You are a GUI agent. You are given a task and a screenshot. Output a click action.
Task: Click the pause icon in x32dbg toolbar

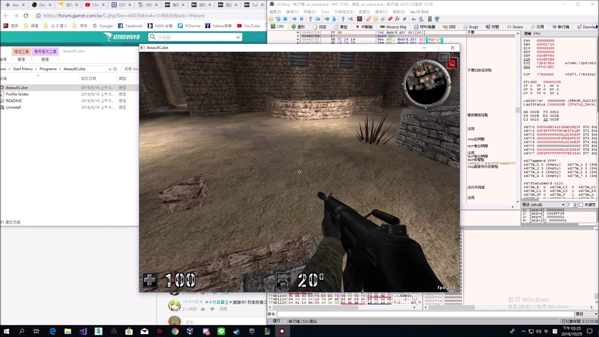301,19
